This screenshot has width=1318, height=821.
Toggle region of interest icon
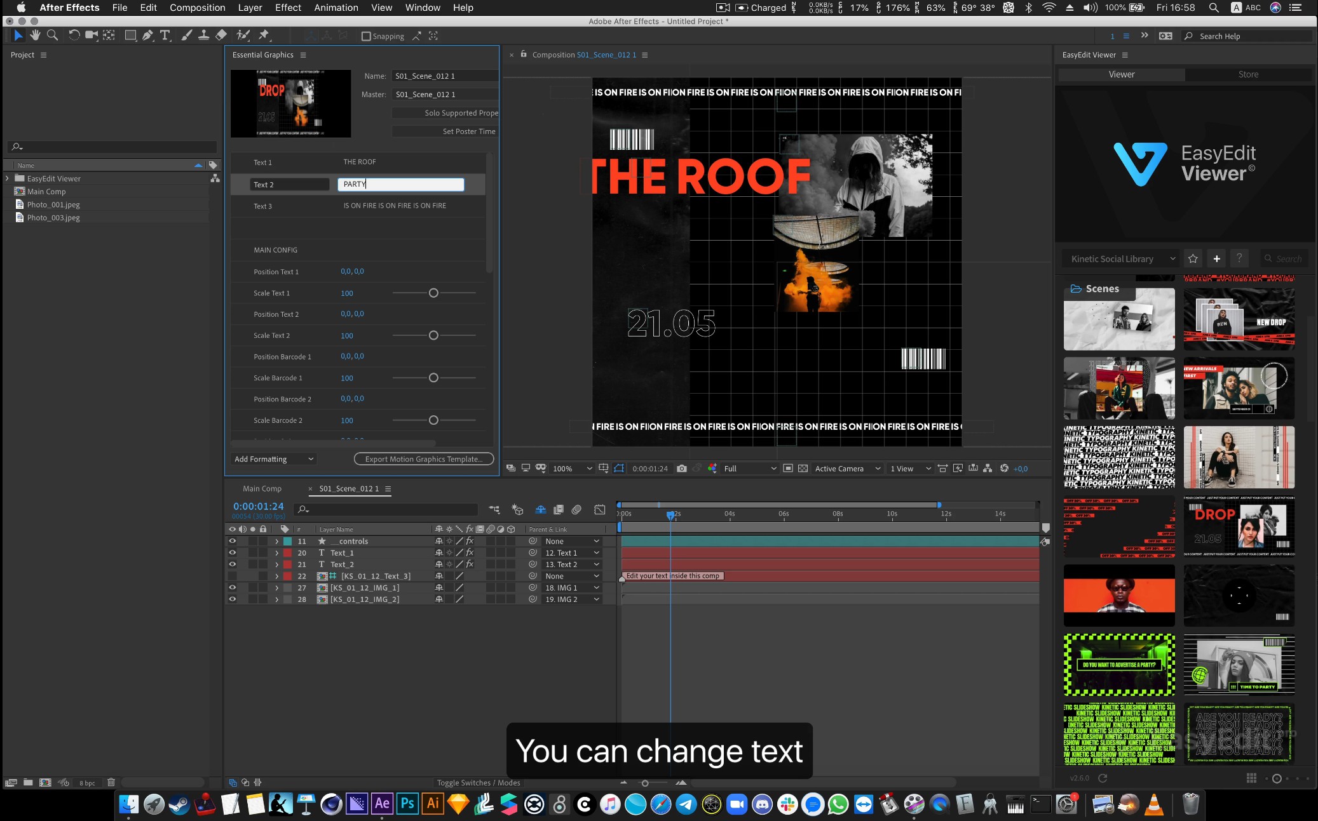tap(788, 469)
